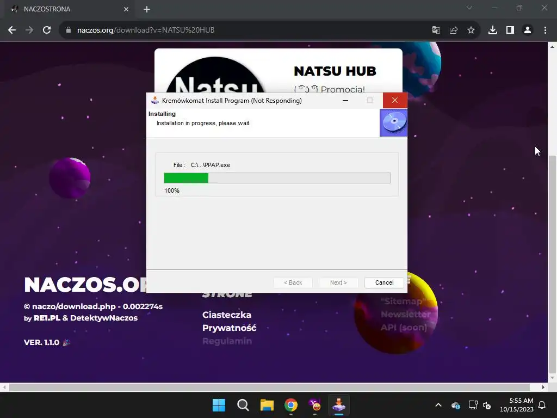Click VER. 1.1.0 text
The width and height of the screenshot is (557, 418).
[x=41, y=342]
